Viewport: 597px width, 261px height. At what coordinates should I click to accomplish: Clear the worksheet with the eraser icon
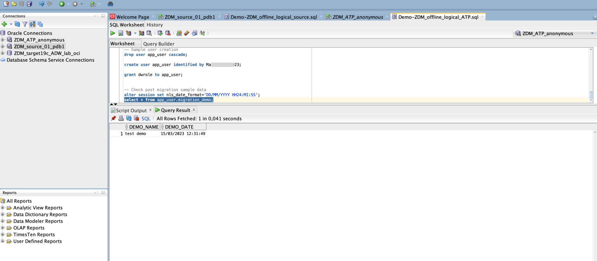tap(187, 33)
